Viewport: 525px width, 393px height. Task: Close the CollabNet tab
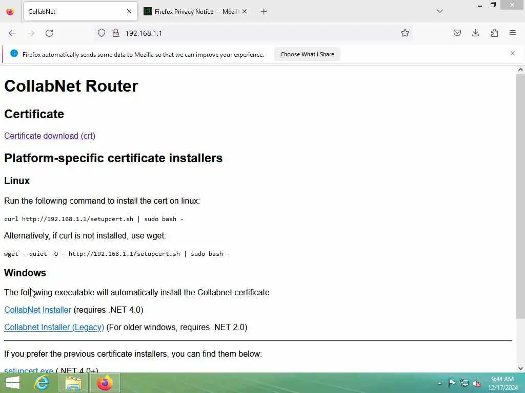[x=129, y=12]
